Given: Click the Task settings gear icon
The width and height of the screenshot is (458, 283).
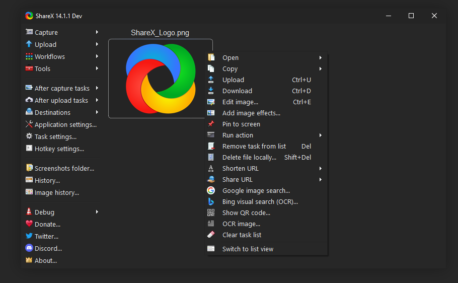Looking at the screenshot, I should 29,136.
